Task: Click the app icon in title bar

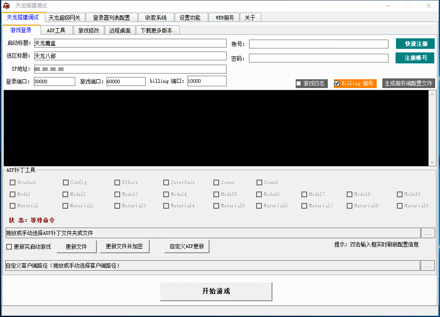Action: tap(6, 6)
